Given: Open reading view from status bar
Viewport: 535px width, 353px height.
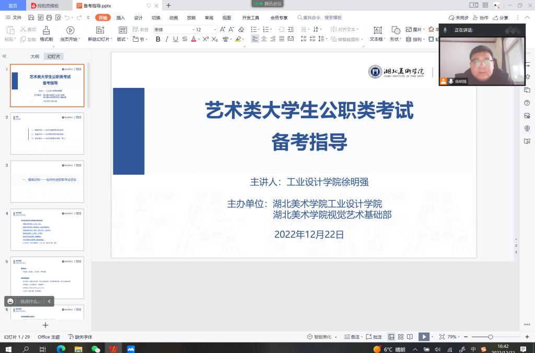Looking at the screenshot, I should 410,337.
